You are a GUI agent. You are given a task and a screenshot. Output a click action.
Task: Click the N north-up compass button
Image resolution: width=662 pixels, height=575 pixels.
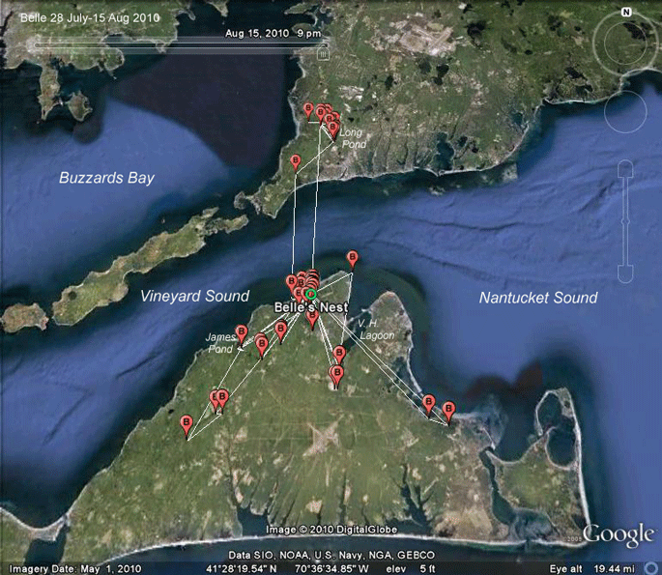[x=626, y=12]
